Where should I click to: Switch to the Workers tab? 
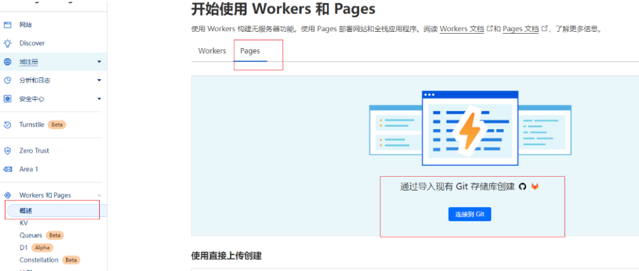click(212, 51)
